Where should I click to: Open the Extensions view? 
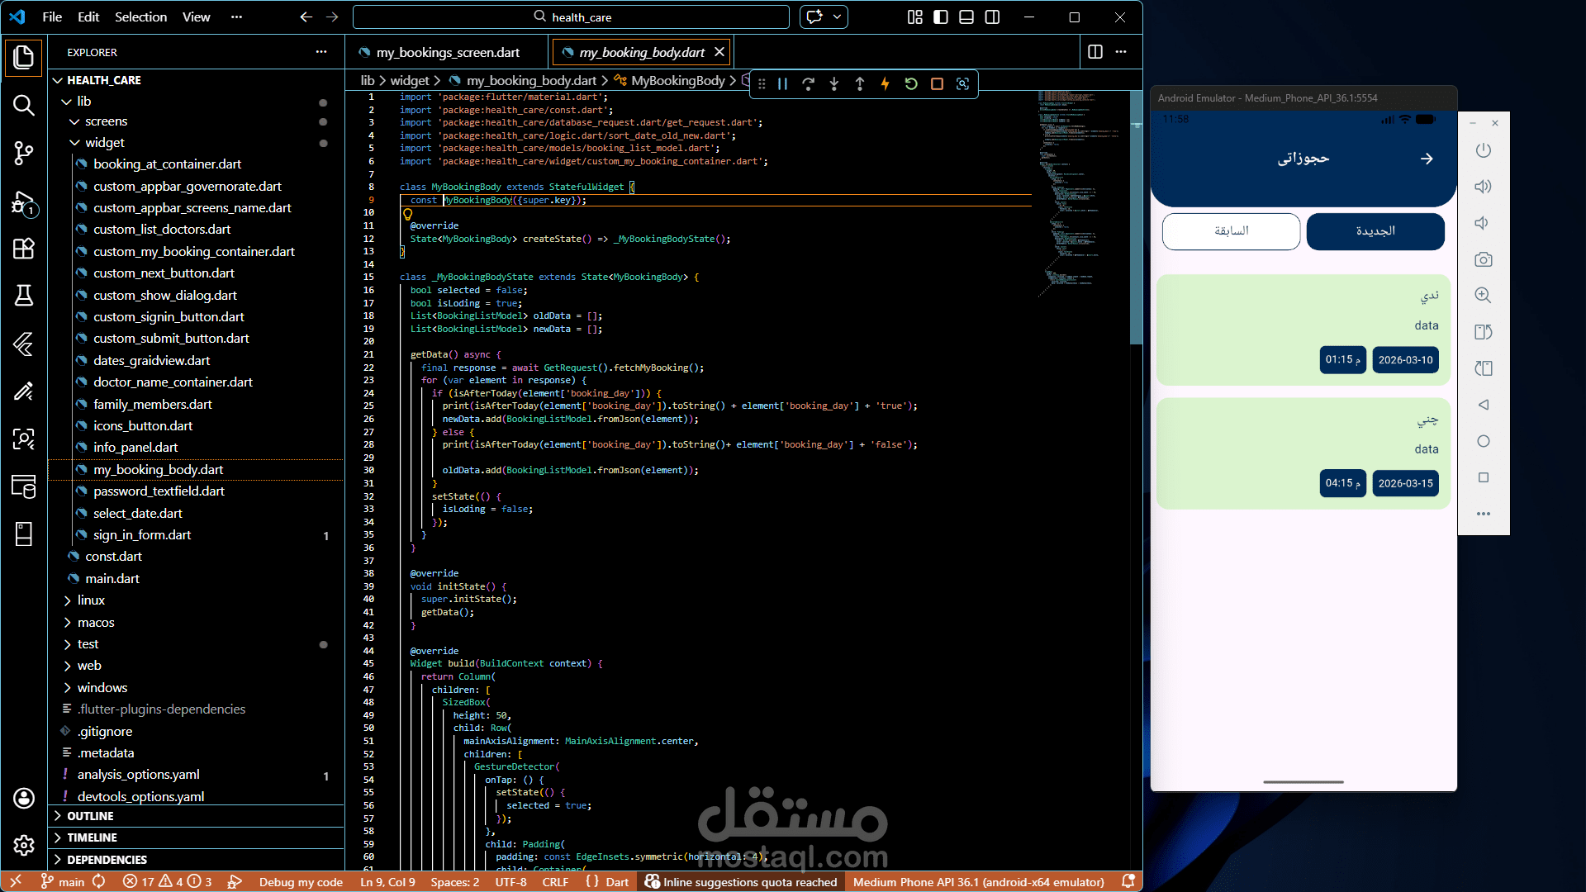23,249
